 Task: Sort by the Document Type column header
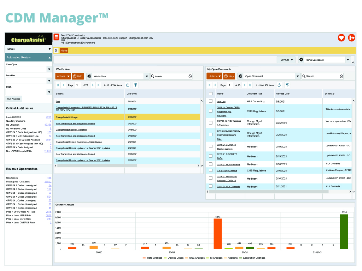[x=255, y=94]
